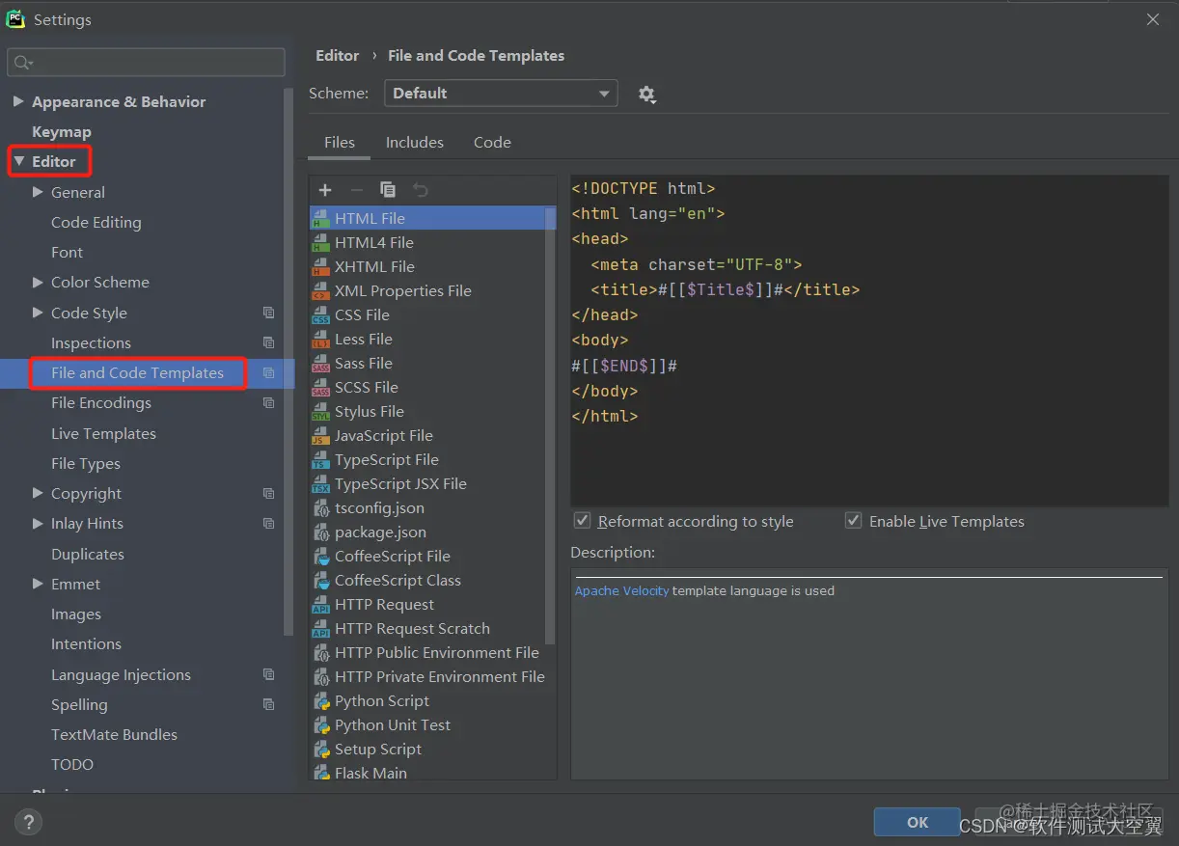Click inside the template code editor
This screenshot has height=846, width=1179.
pos(869,340)
